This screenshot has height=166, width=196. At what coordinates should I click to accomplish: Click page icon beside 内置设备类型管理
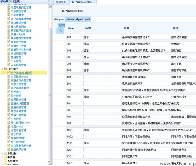[9, 7]
